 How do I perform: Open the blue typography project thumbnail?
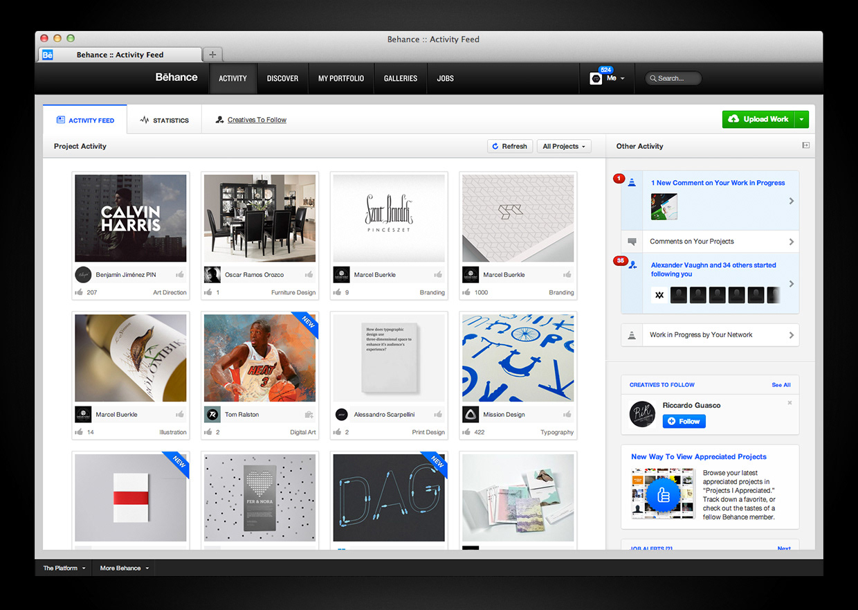coord(518,358)
